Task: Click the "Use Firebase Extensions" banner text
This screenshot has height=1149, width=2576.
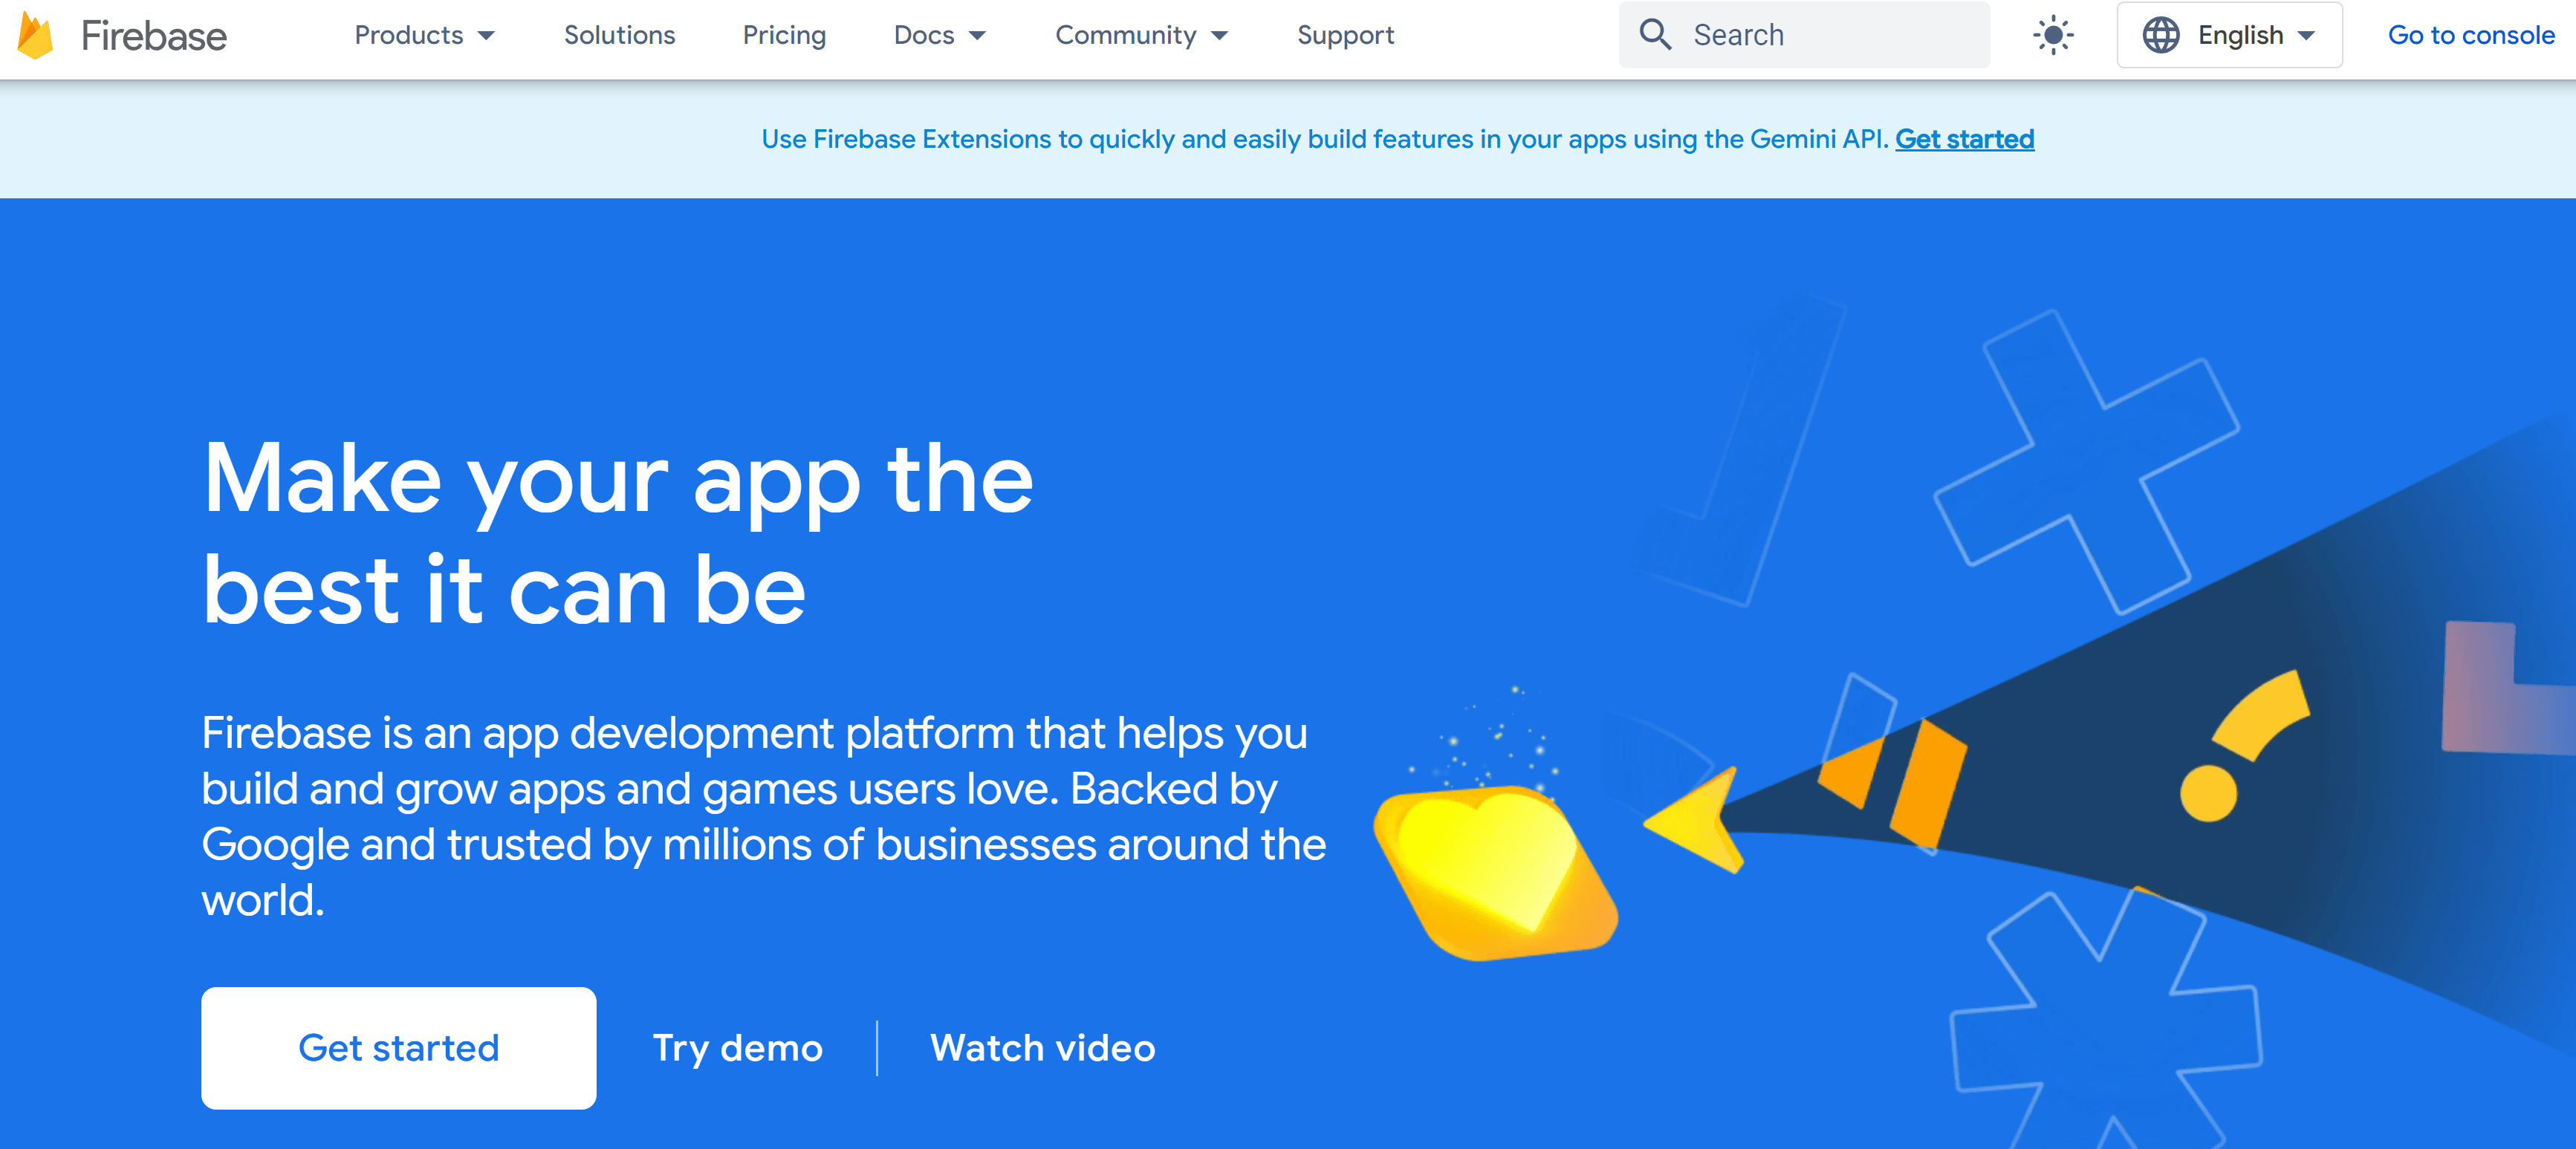Action: pyautogui.click(x=1324, y=139)
